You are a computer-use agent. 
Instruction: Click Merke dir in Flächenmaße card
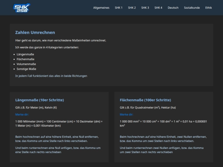[126, 115]
